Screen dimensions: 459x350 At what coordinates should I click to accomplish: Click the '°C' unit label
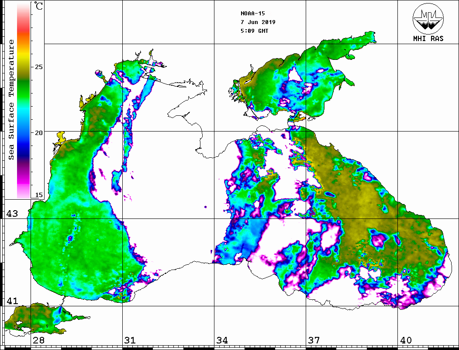tap(38, 6)
